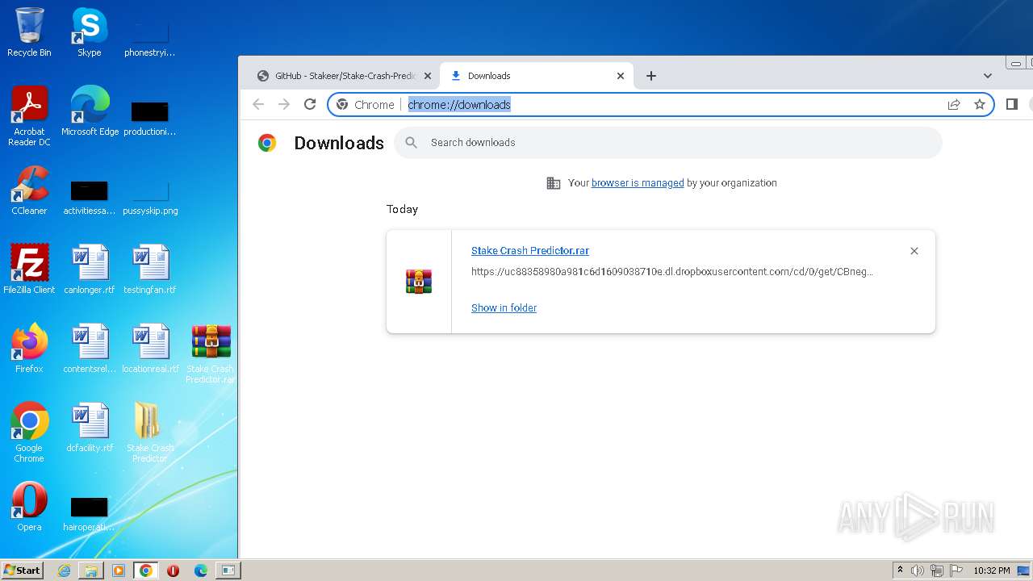Open the Windows Start menu
Image resolution: width=1033 pixels, height=581 pixels.
click(x=22, y=570)
